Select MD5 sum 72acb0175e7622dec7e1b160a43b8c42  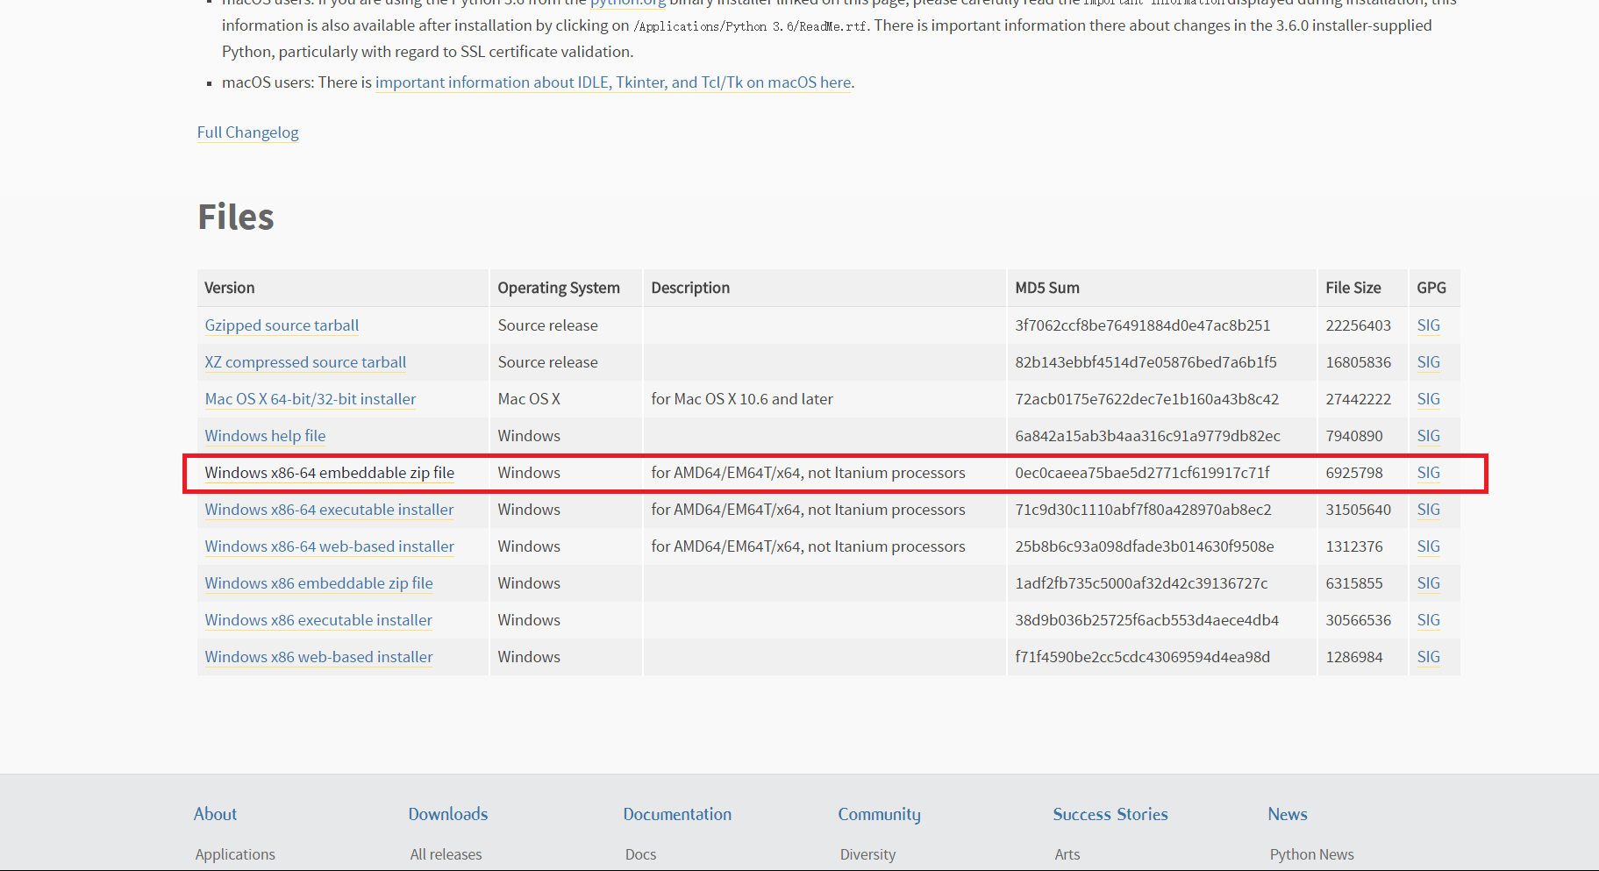(x=1146, y=399)
